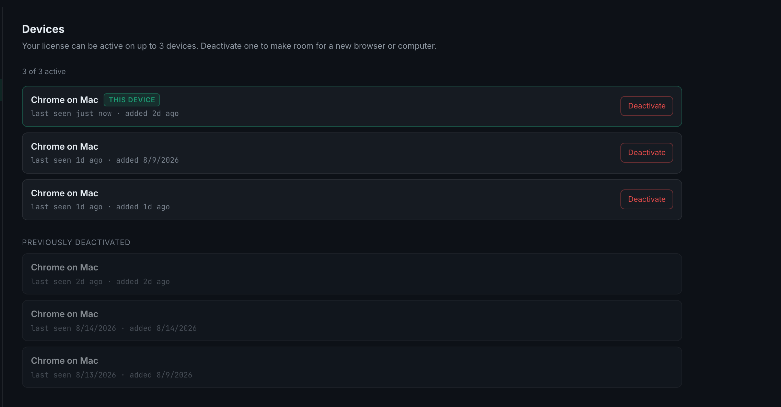This screenshot has width=781, height=407.
Task: Click title of active device added 8/9/2026
Action: (65, 147)
